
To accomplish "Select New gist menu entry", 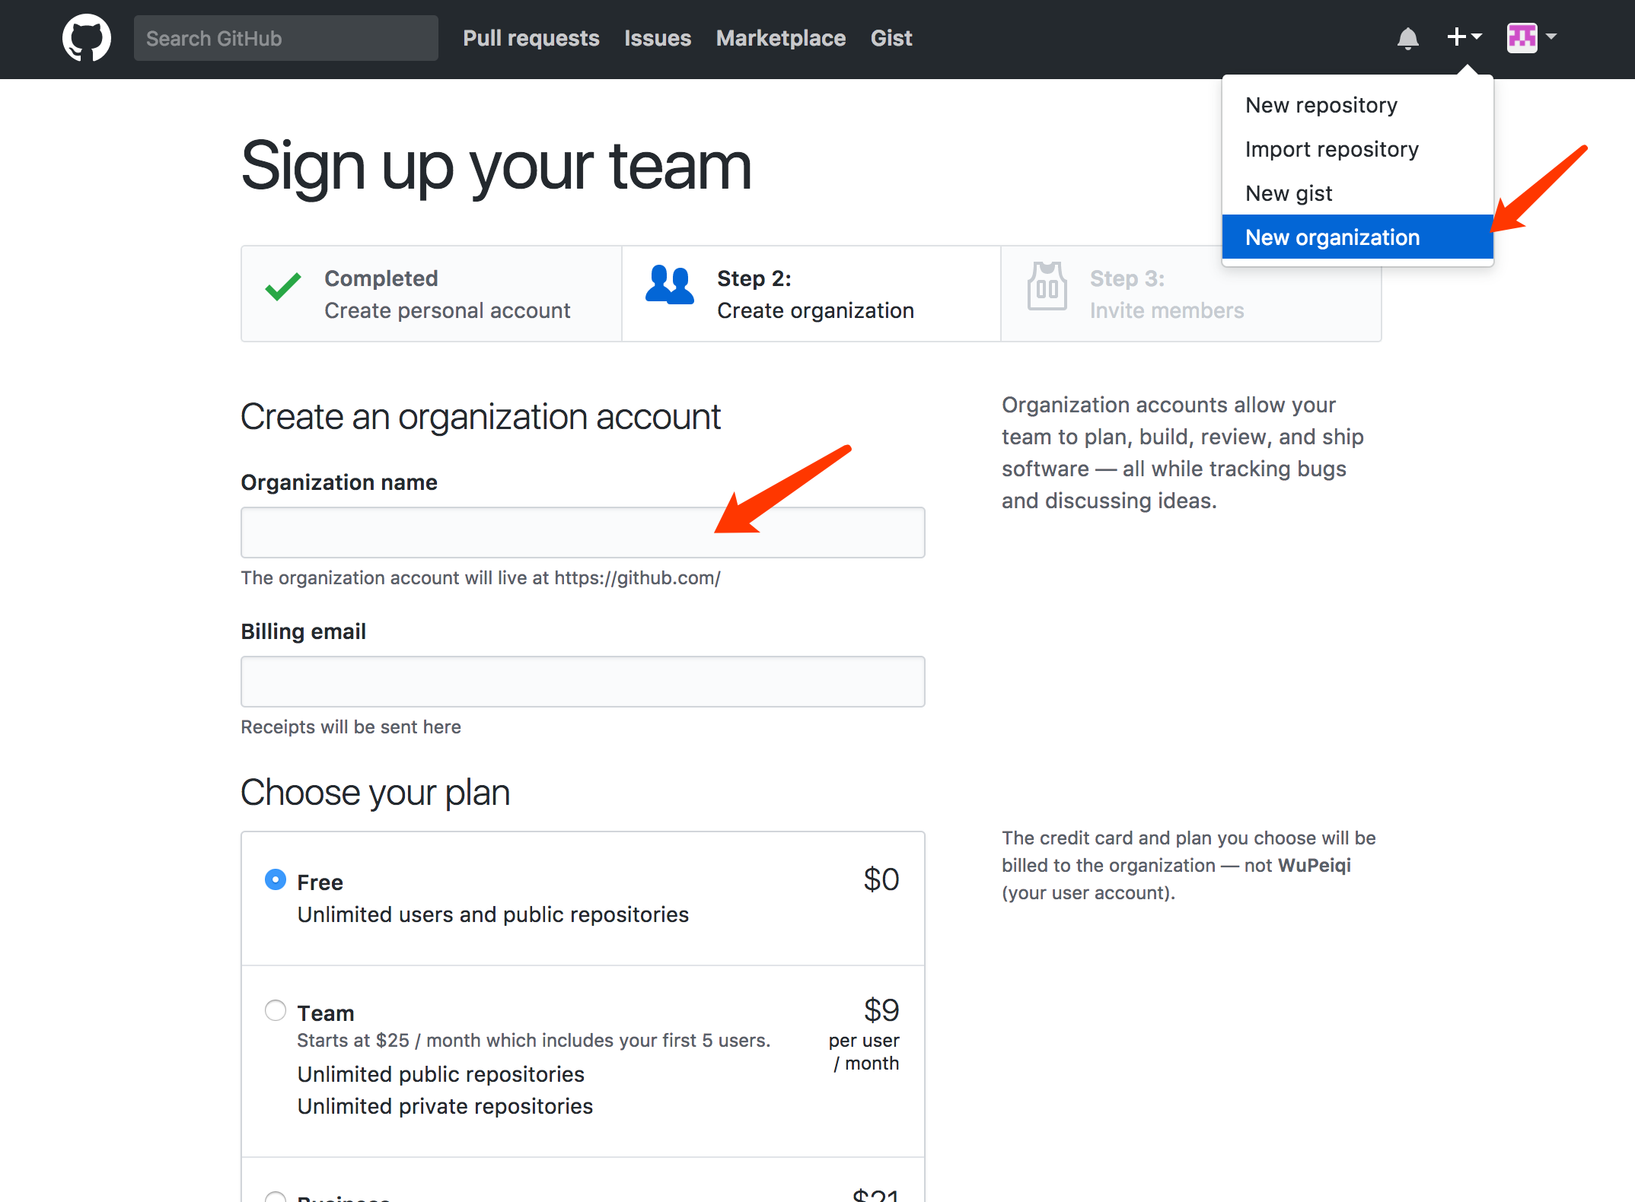I will tap(1289, 193).
